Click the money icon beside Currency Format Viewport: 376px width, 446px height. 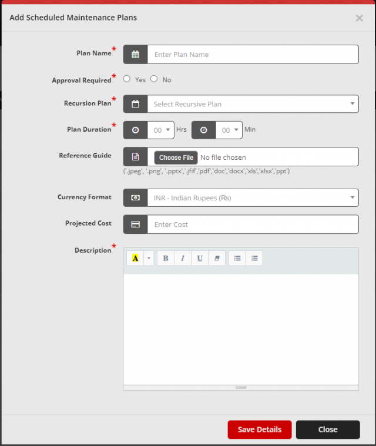click(135, 197)
